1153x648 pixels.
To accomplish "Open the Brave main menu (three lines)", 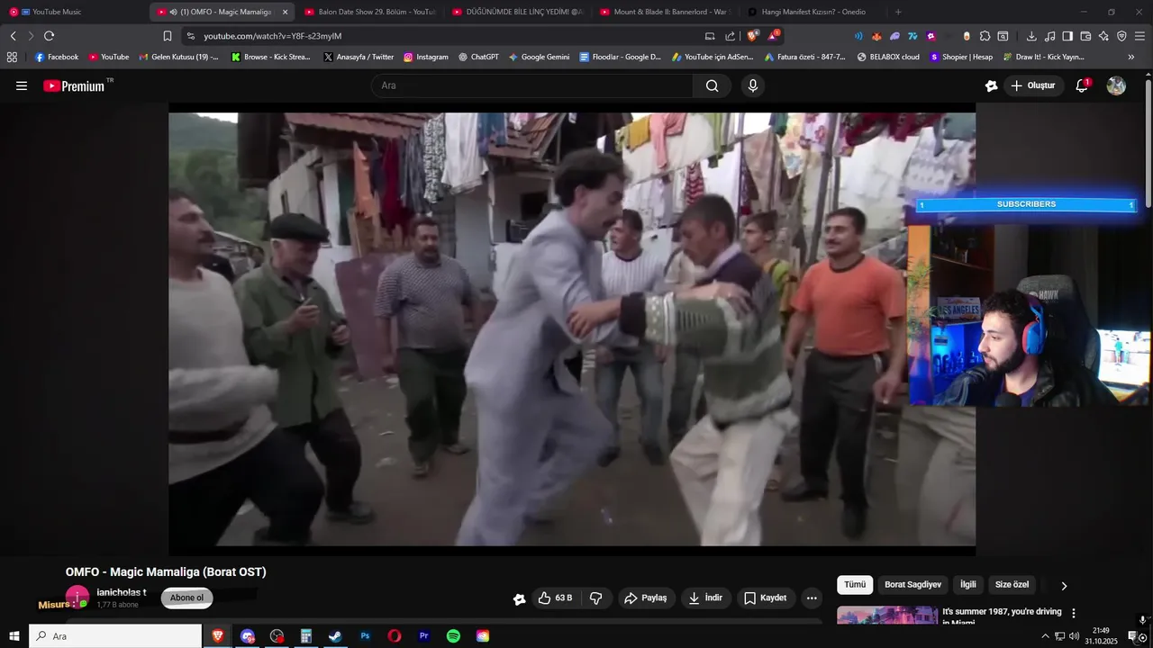I will click(x=1139, y=36).
